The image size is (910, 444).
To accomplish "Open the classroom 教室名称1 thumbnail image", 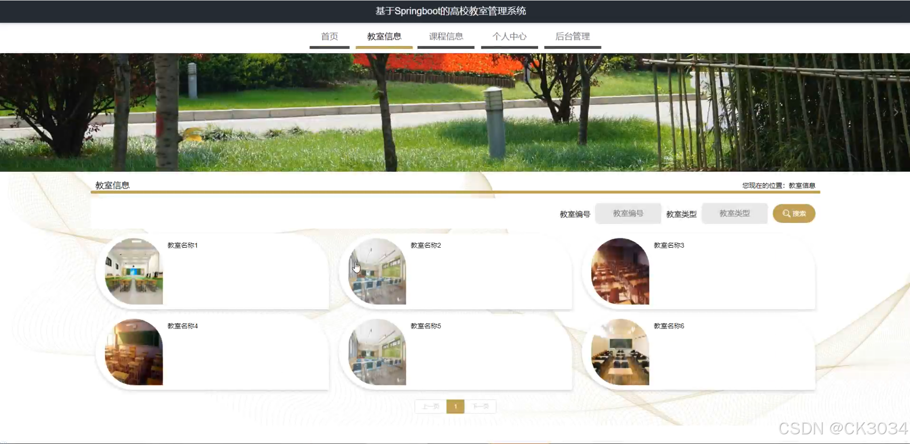I will [133, 271].
